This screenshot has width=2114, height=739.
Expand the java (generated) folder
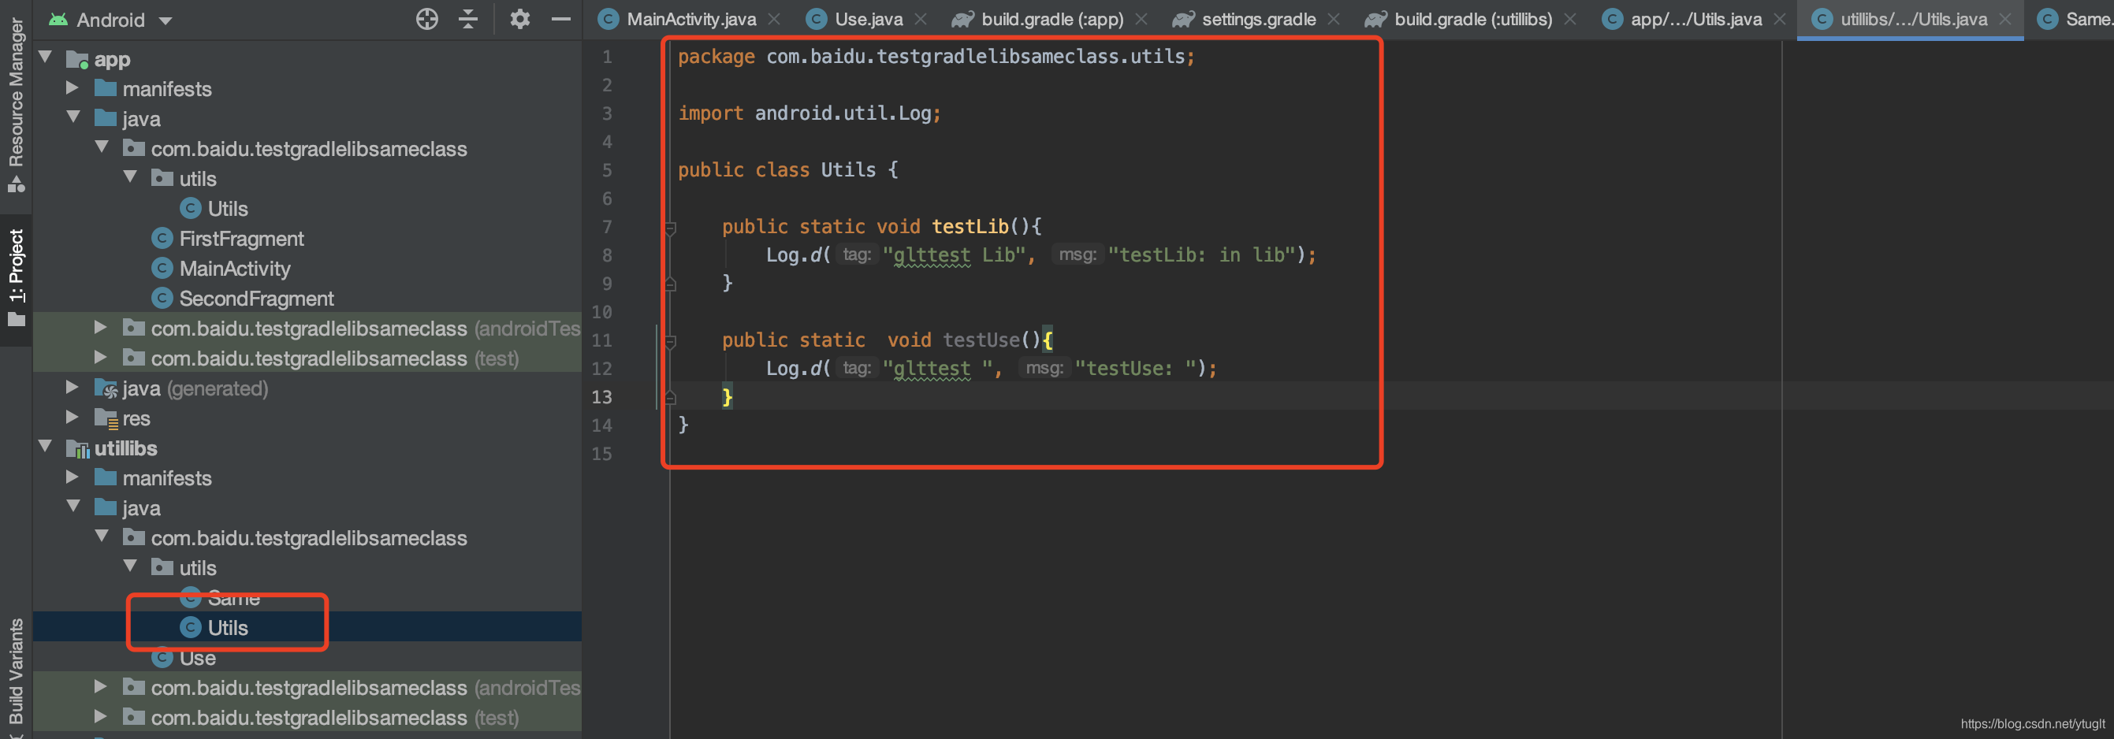click(x=73, y=387)
